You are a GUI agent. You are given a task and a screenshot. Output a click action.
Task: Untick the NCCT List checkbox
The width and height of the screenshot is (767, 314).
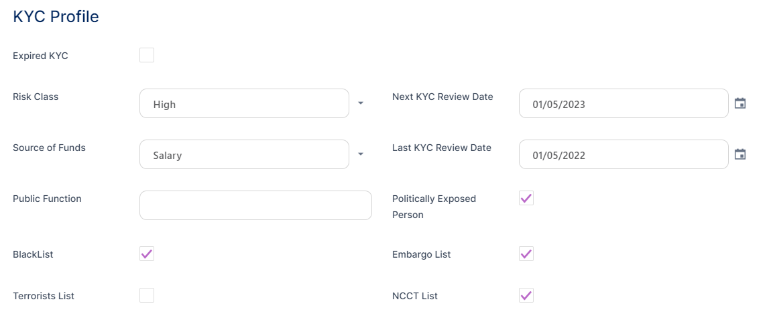(x=526, y=295)
